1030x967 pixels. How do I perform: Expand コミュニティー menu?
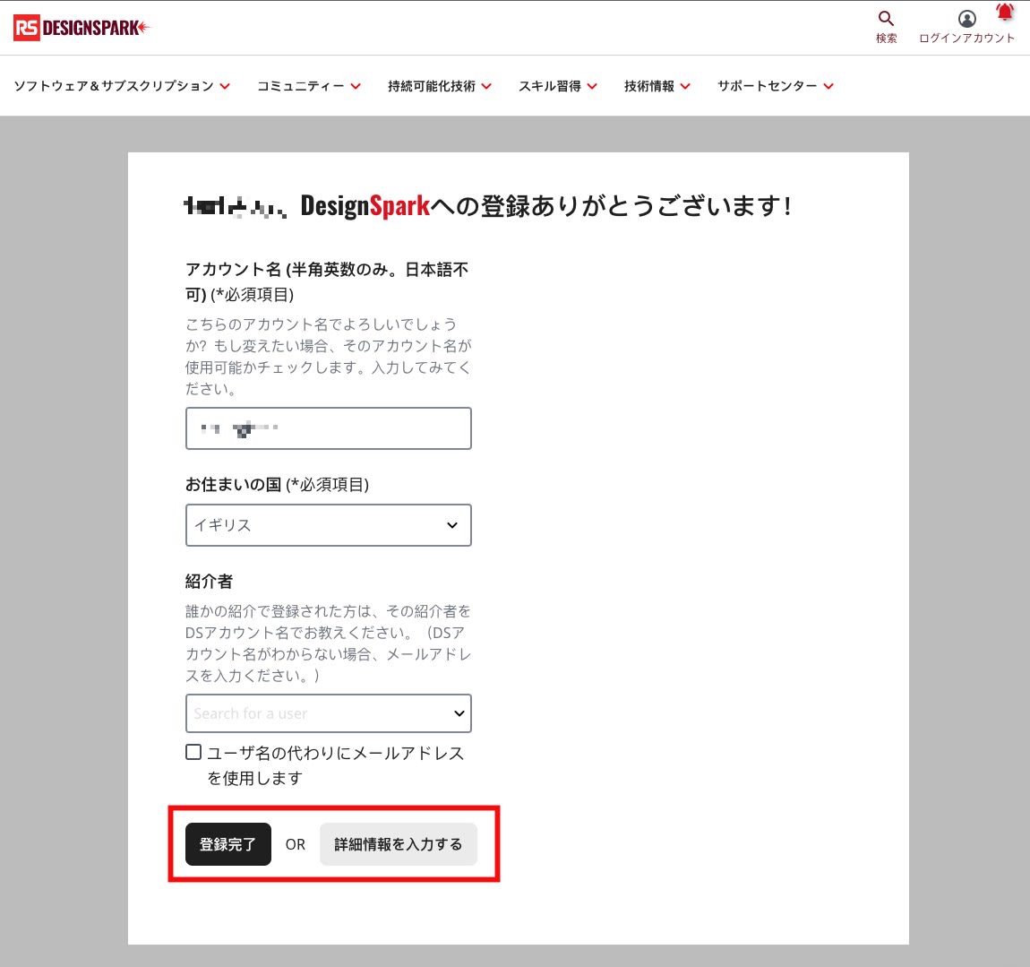coord(309,86)
